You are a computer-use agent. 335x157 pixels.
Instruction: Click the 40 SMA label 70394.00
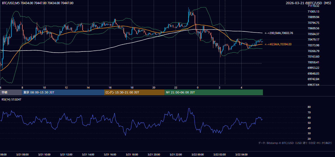(x=278, y=44)
